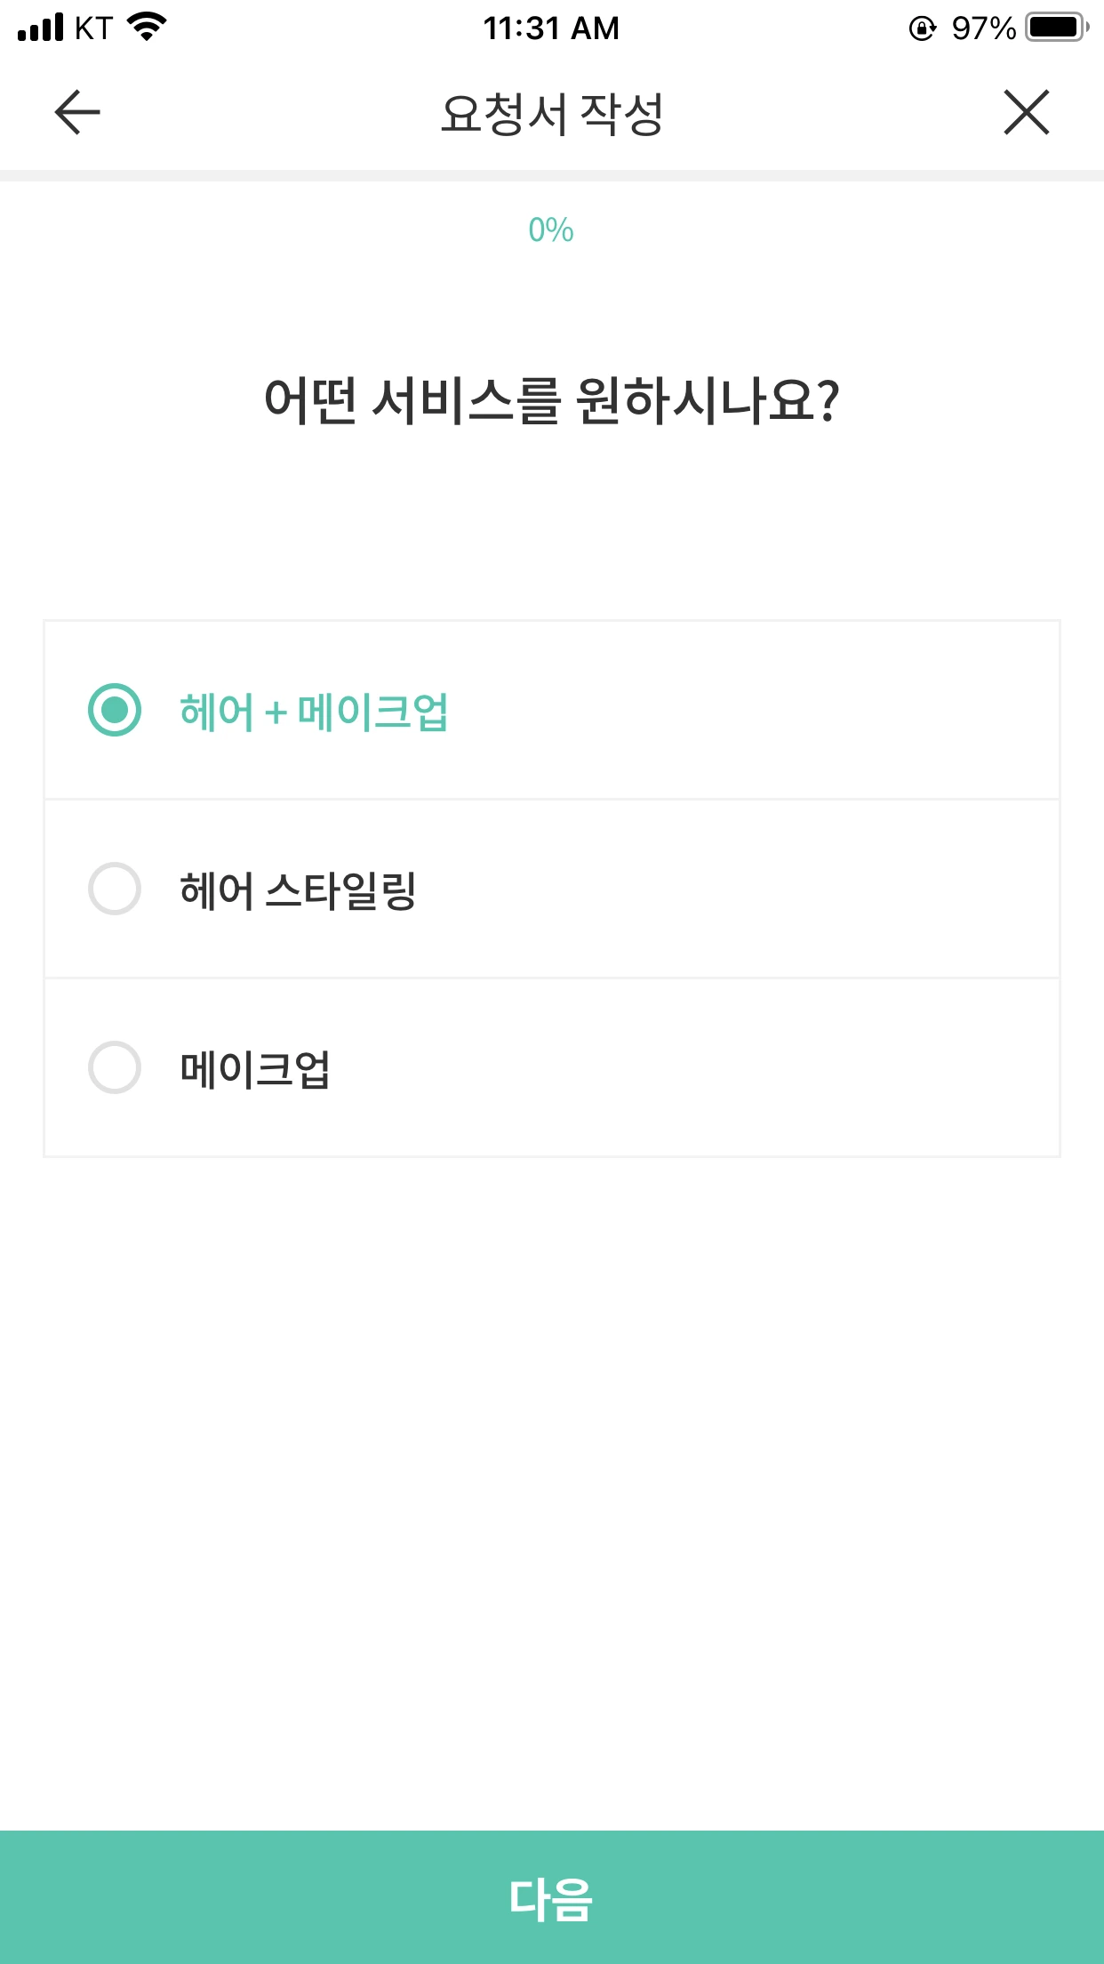Choose the 메이크업 radio circle
1104x1964 pixels.
tap(115, 1067)
